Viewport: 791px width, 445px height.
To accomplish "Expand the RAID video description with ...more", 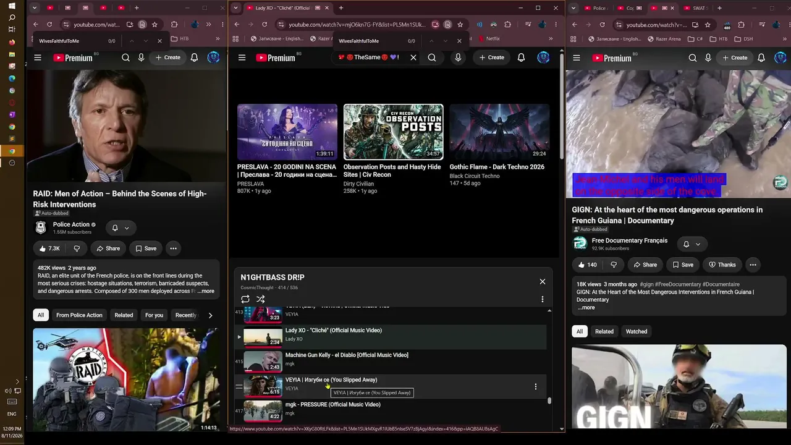I will tap(206, 291).
